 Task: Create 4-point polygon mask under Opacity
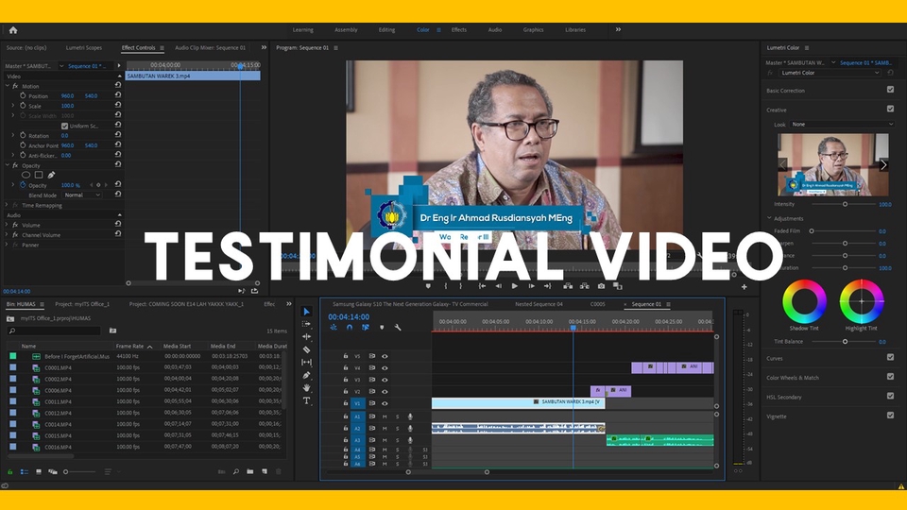pyautogui.click(x=39, y=175)
